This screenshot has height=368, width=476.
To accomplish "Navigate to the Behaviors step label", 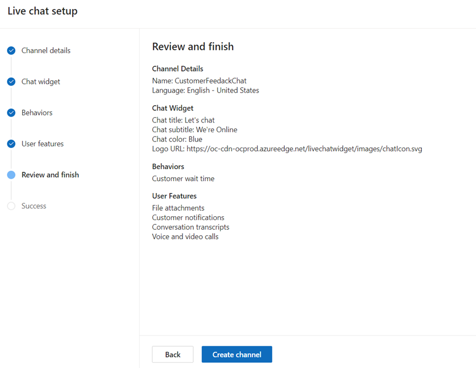I will tap(37, 113).
